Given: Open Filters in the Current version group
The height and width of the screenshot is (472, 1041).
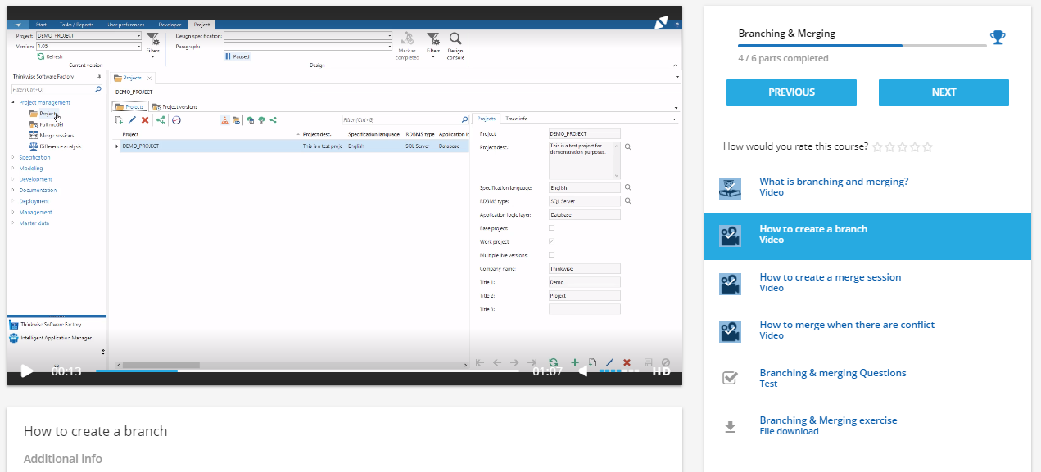Looking at the screenshot, I should [152, 45].
